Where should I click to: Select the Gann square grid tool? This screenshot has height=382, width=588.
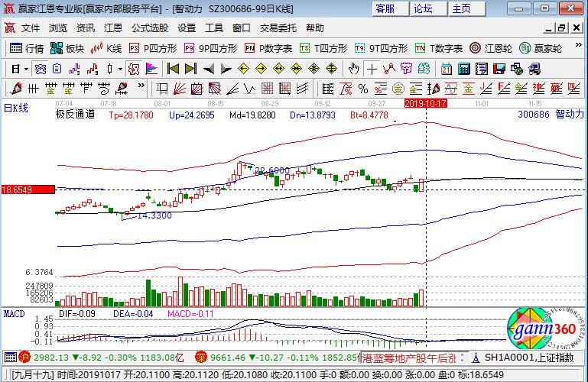tap(268, 89)
